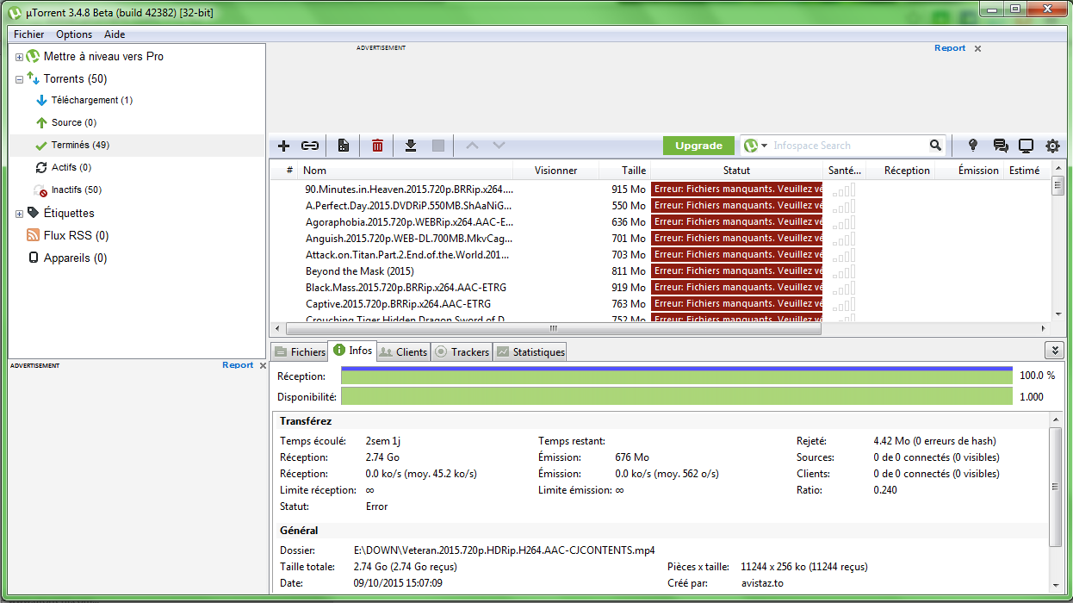
Task: Switch to the Statistiques tab
Action: point(529,351)
